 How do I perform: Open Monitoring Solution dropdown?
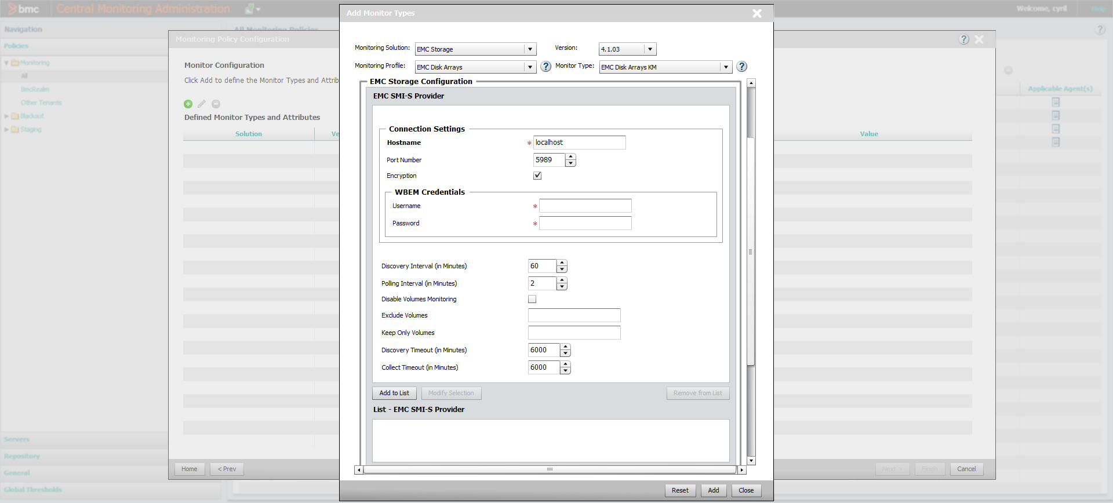(x=530, y=49)
